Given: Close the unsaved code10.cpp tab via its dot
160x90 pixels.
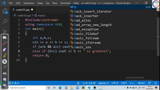Looking at the screenshot, I should (32, 9).
